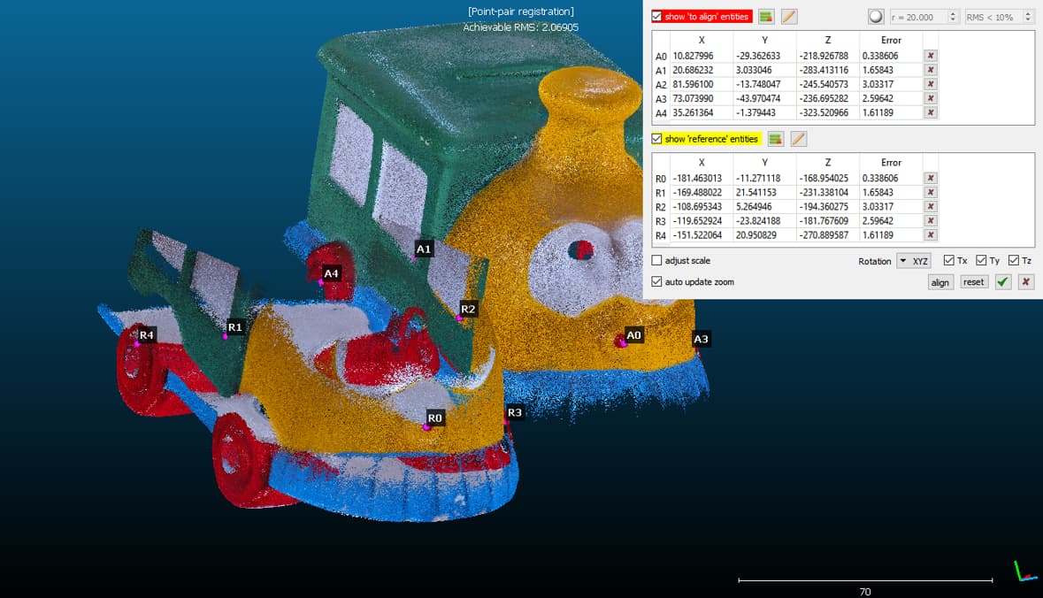Click pencil icon next to 'reference' entities

pyautogui.click(x=798, y=138)
